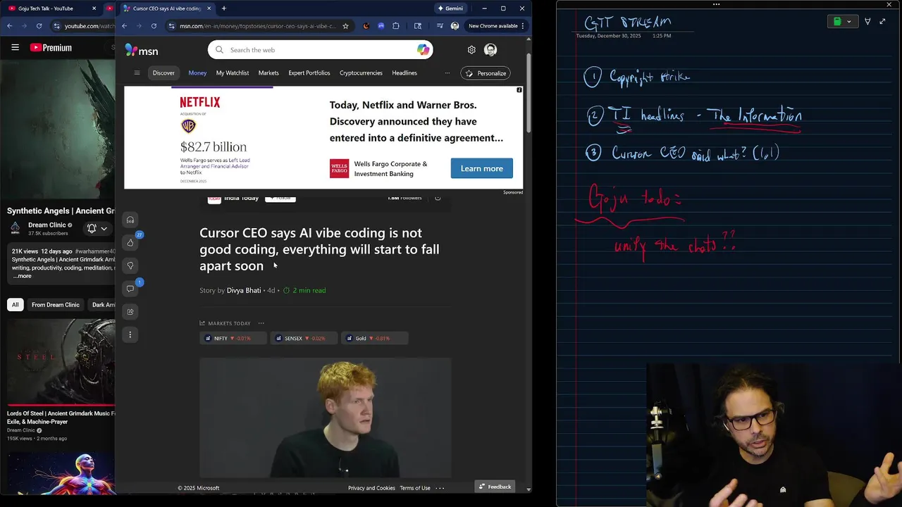Open Markets Today three-dot options
Screen dimensions: 902x507
[261, 323]
